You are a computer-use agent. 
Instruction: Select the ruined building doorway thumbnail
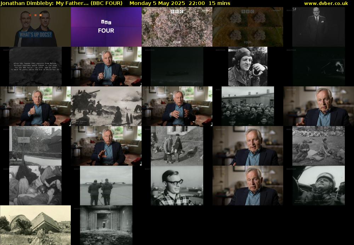click(106, 225)
